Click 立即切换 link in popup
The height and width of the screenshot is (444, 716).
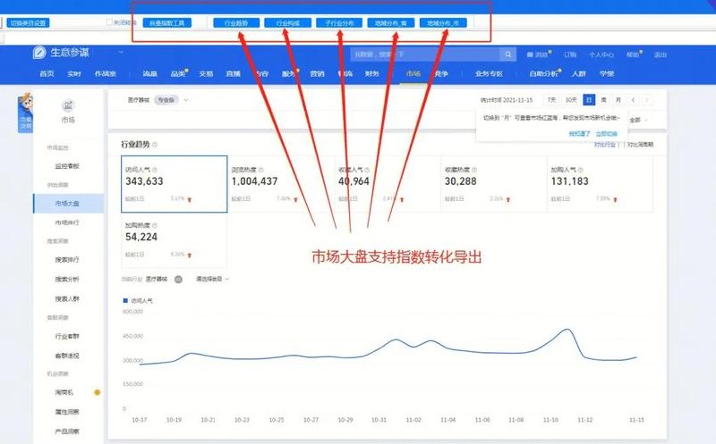point(607,134)
